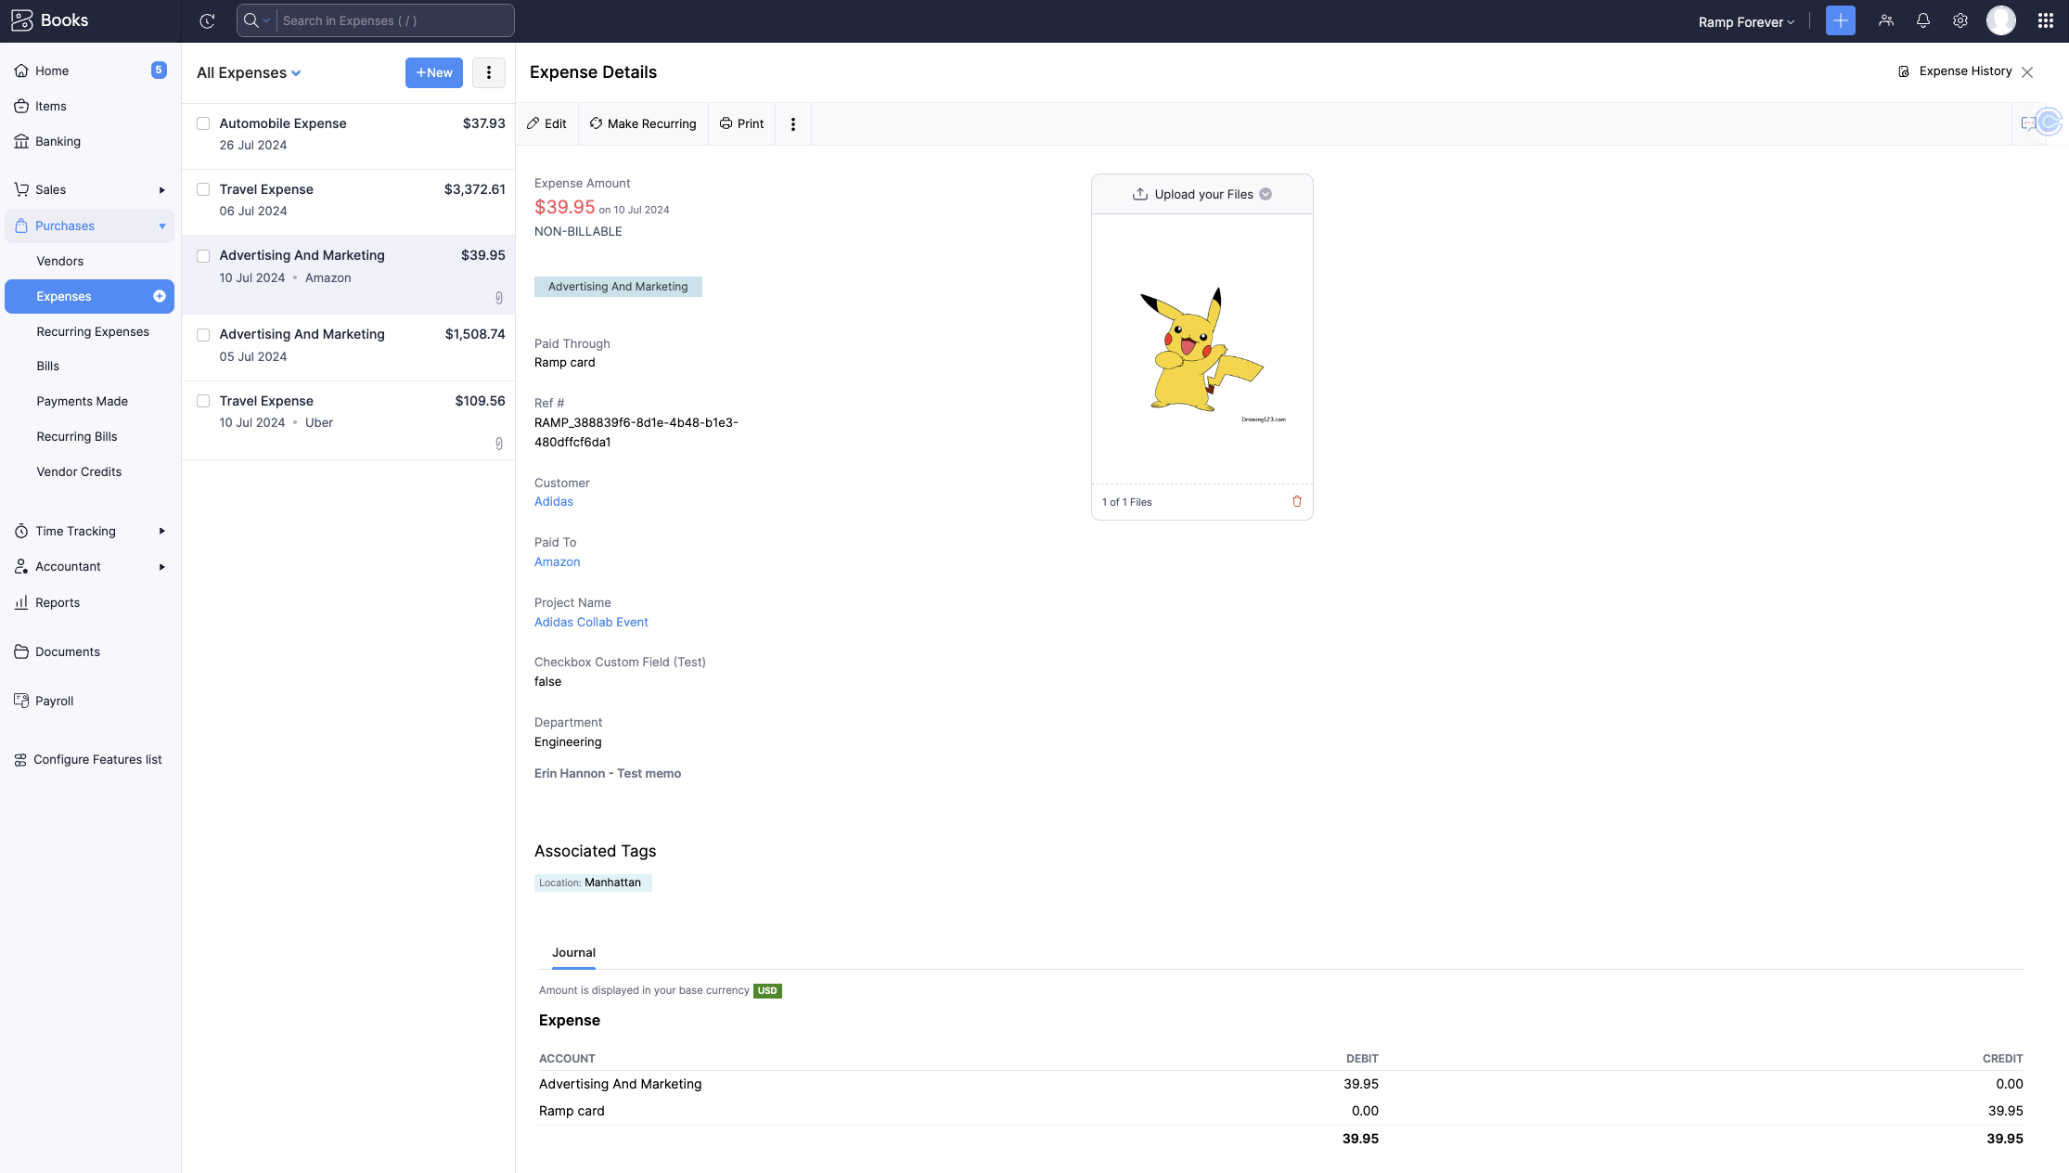
Task: Click the search in Expenses field
Action: [x=395, y=20]
